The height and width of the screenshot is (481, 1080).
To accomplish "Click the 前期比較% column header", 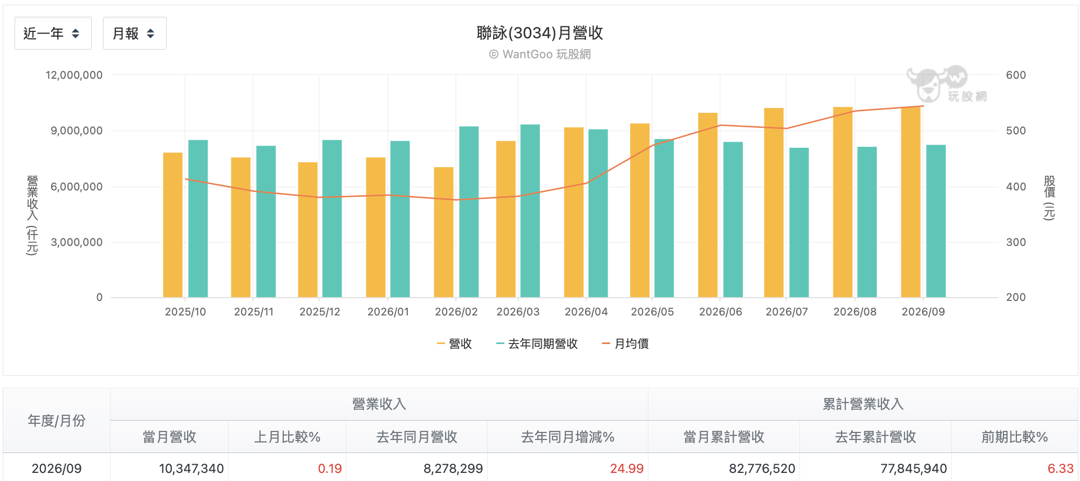I will (x=1015, y=437).
